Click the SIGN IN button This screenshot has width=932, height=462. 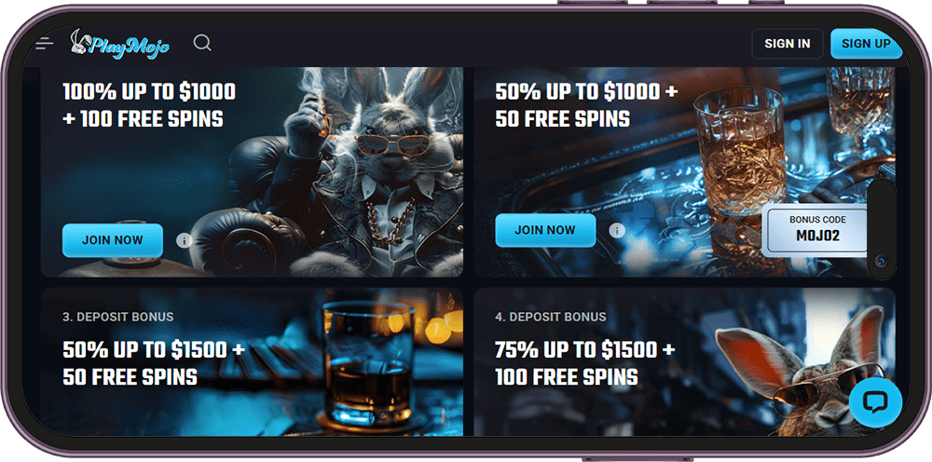(787, 44)
